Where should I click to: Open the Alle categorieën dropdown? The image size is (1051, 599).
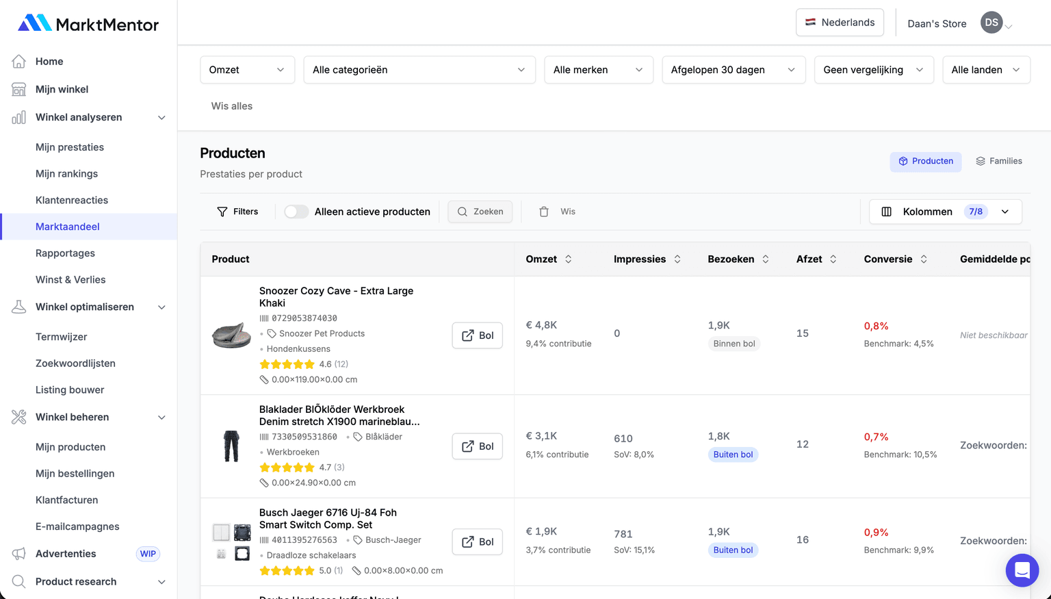(x=419, y=70)
